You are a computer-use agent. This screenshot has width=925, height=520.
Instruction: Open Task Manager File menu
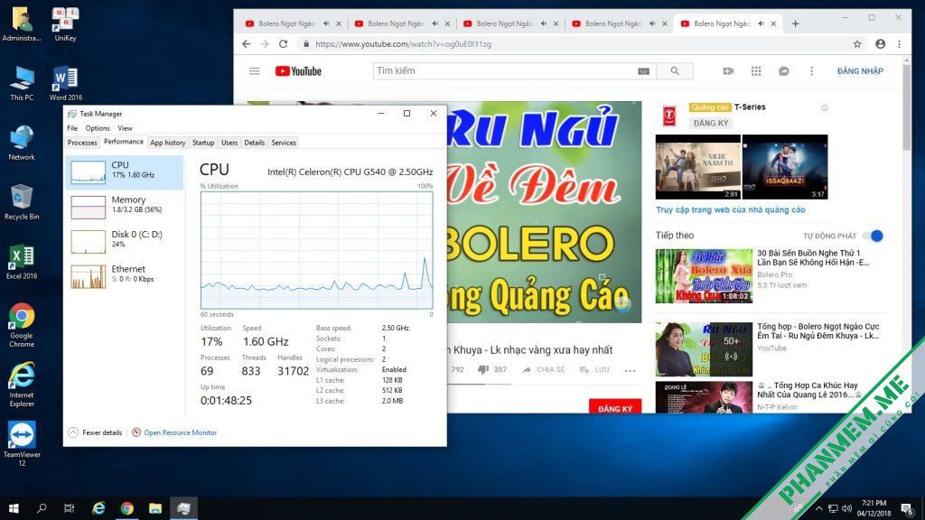tap(72, 128)
